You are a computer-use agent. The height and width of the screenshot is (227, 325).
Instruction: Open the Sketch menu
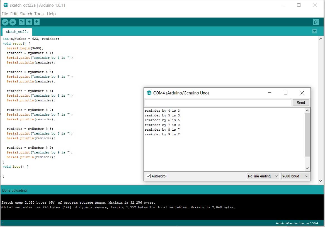click(x=26, y=14)
